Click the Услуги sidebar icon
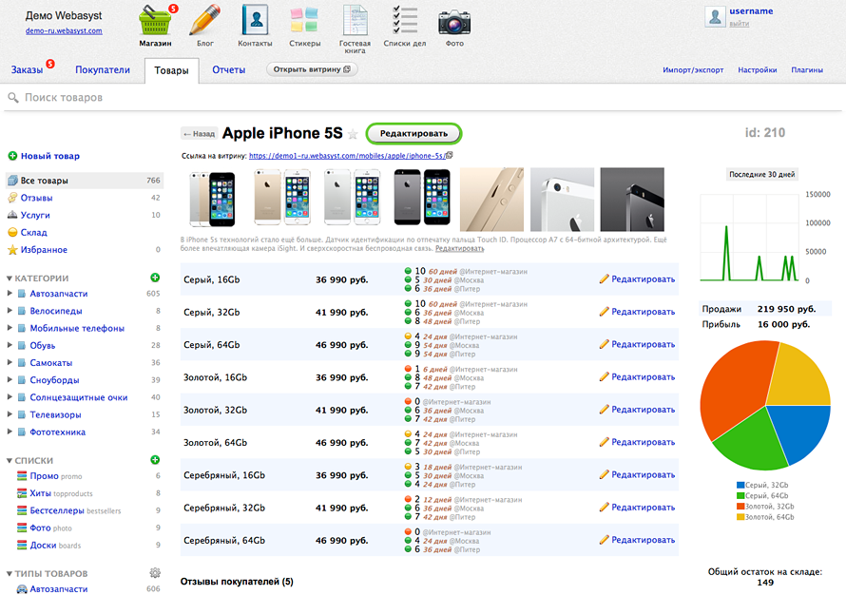The height and width of the screenshot is (595, 846). coord(12,215)
